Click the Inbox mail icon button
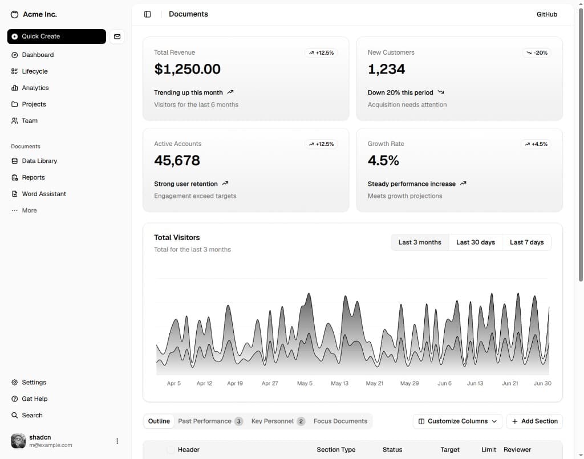The height and width of the screenshot is (459, 584). pyautogui.click(x=117, y=36)
